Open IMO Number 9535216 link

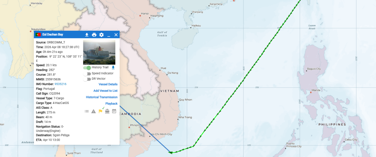[60, 84]
